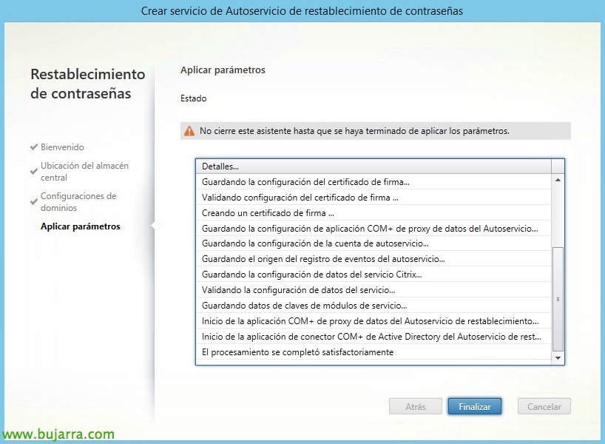Go to Configuraciones de dominios step
This screenshot has width=605, height=444.
click(x=78, y=201)
